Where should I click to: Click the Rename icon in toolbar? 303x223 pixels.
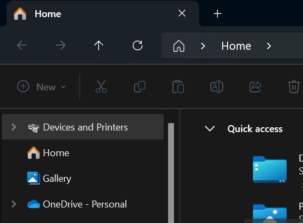tap(217, 87)
